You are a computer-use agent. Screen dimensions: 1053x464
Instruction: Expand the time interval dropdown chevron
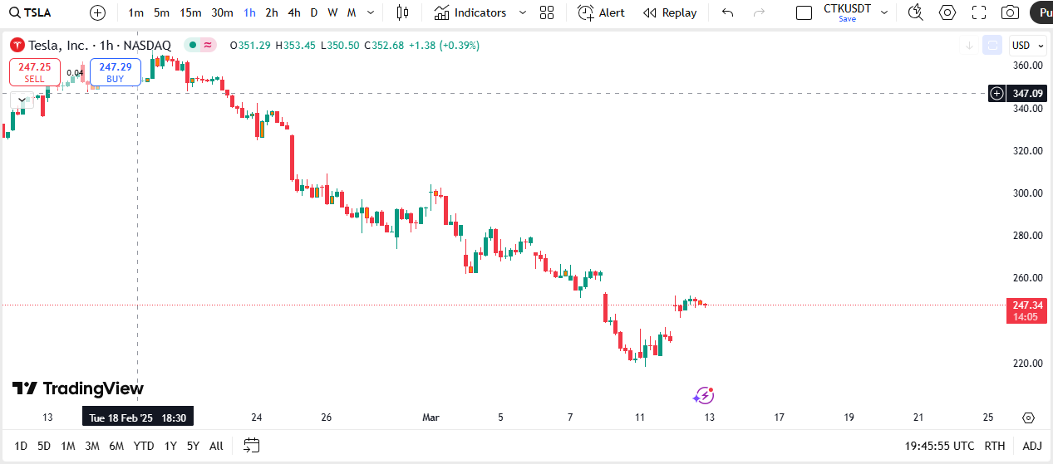[x=370, y=12]
